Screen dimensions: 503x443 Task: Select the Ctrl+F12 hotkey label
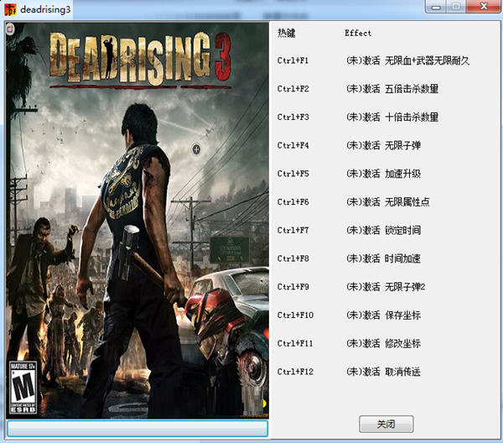click(x=295, y=372)
